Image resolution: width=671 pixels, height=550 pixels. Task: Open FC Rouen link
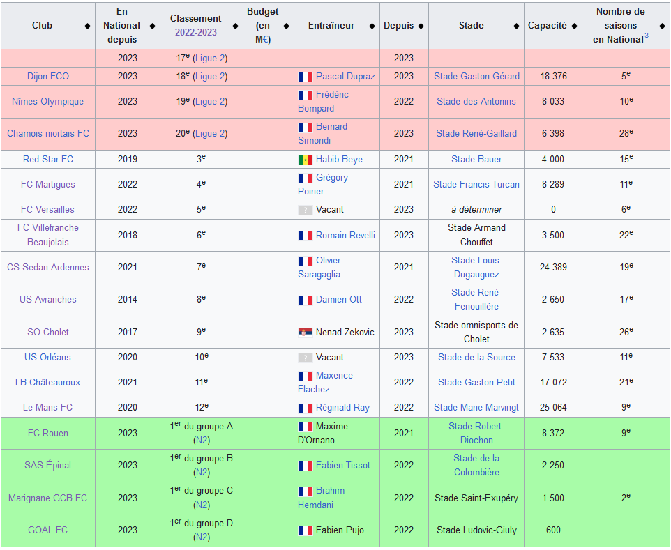(48, 434)
